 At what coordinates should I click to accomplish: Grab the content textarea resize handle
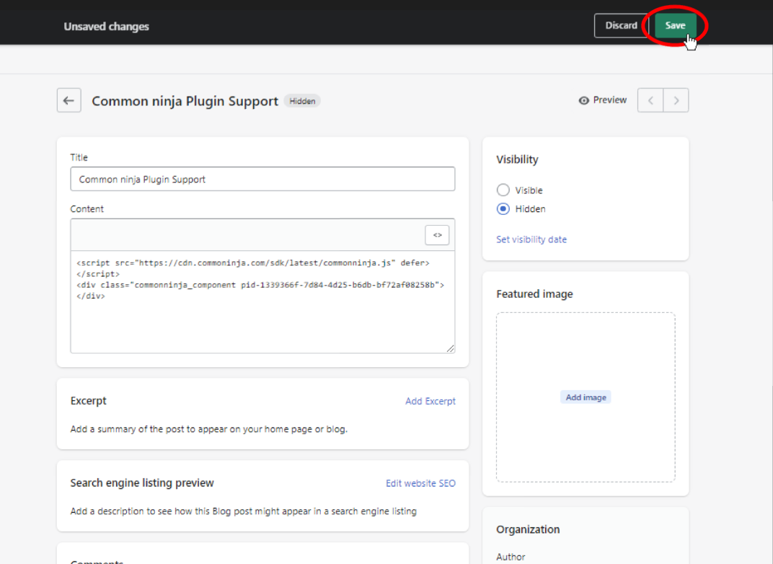(x=450, y=348)
